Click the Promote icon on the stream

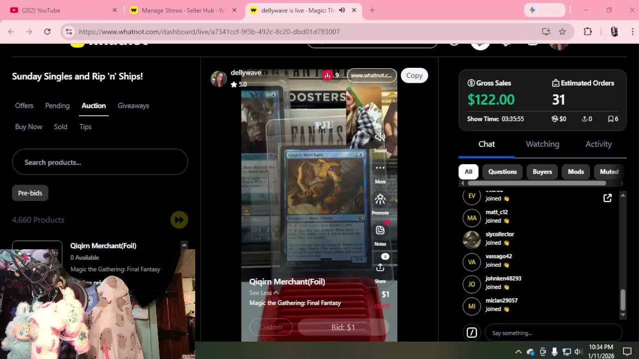click(380, 199)
